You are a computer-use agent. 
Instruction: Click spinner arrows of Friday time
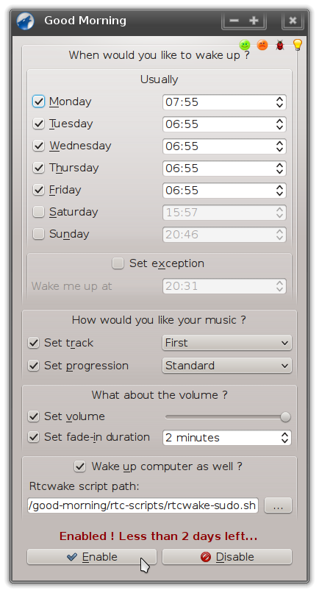[x=280, y=191]
